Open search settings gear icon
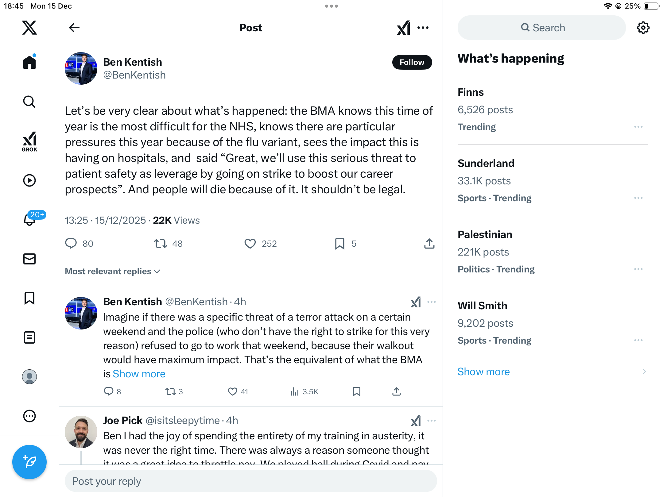 point(643,28)
